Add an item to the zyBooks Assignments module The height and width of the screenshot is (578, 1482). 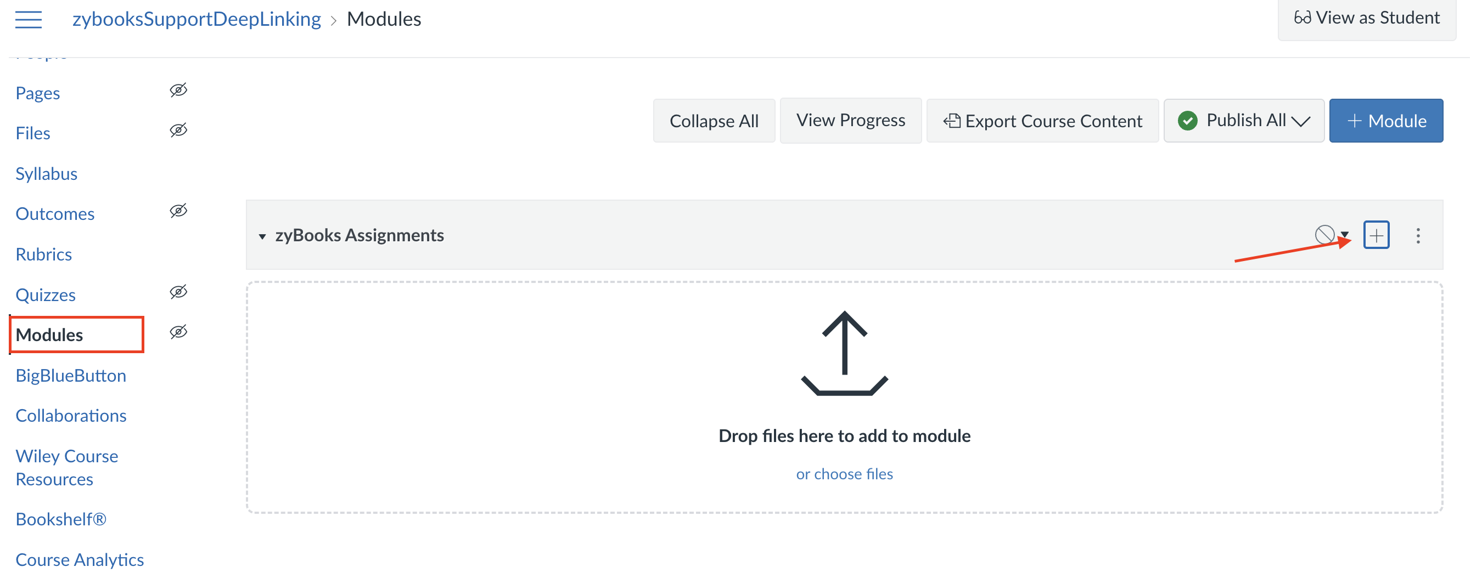1376,234
